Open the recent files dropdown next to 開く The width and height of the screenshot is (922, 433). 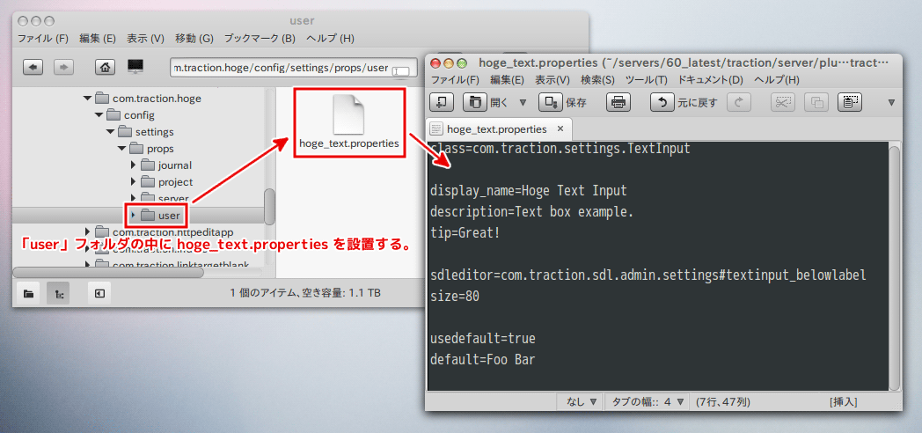(523, 103)
